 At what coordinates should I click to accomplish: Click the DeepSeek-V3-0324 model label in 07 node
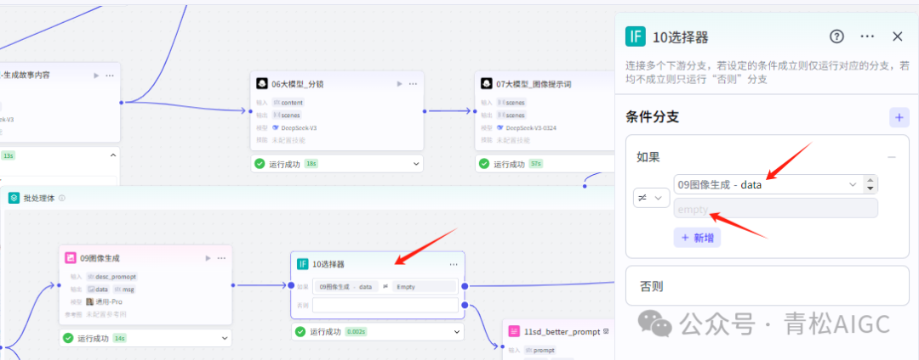click(x=533, y=127)
